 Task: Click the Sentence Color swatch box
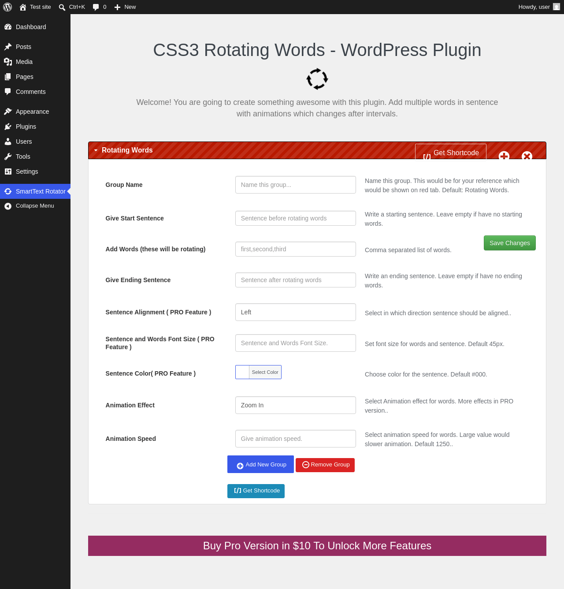coord(242,372)
